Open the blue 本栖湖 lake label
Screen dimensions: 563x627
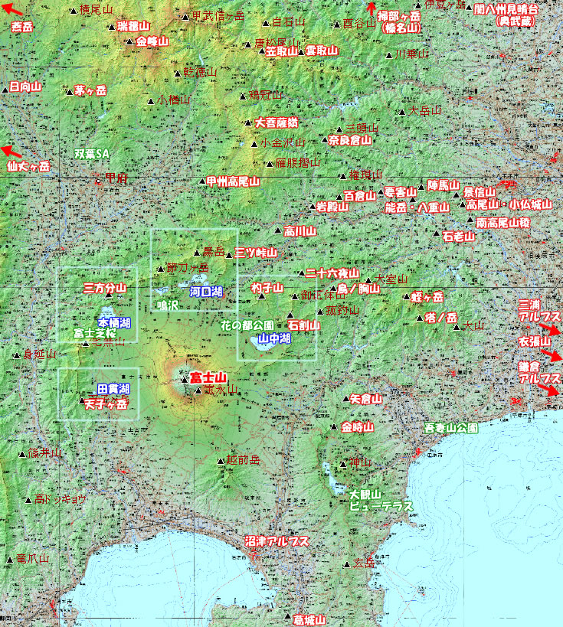coord(114,322)
